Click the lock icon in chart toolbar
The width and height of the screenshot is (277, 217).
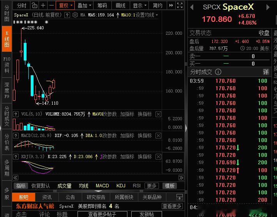click(34, 6)
